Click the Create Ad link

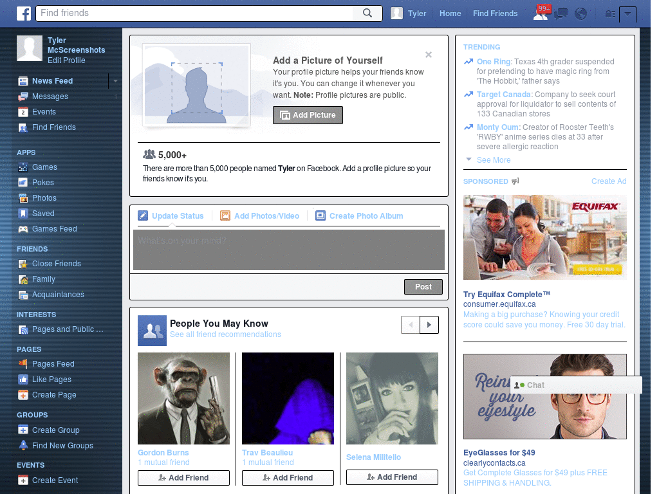(609, 181)
